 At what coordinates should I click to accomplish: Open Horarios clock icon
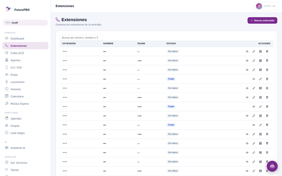[x=7, y=89]
